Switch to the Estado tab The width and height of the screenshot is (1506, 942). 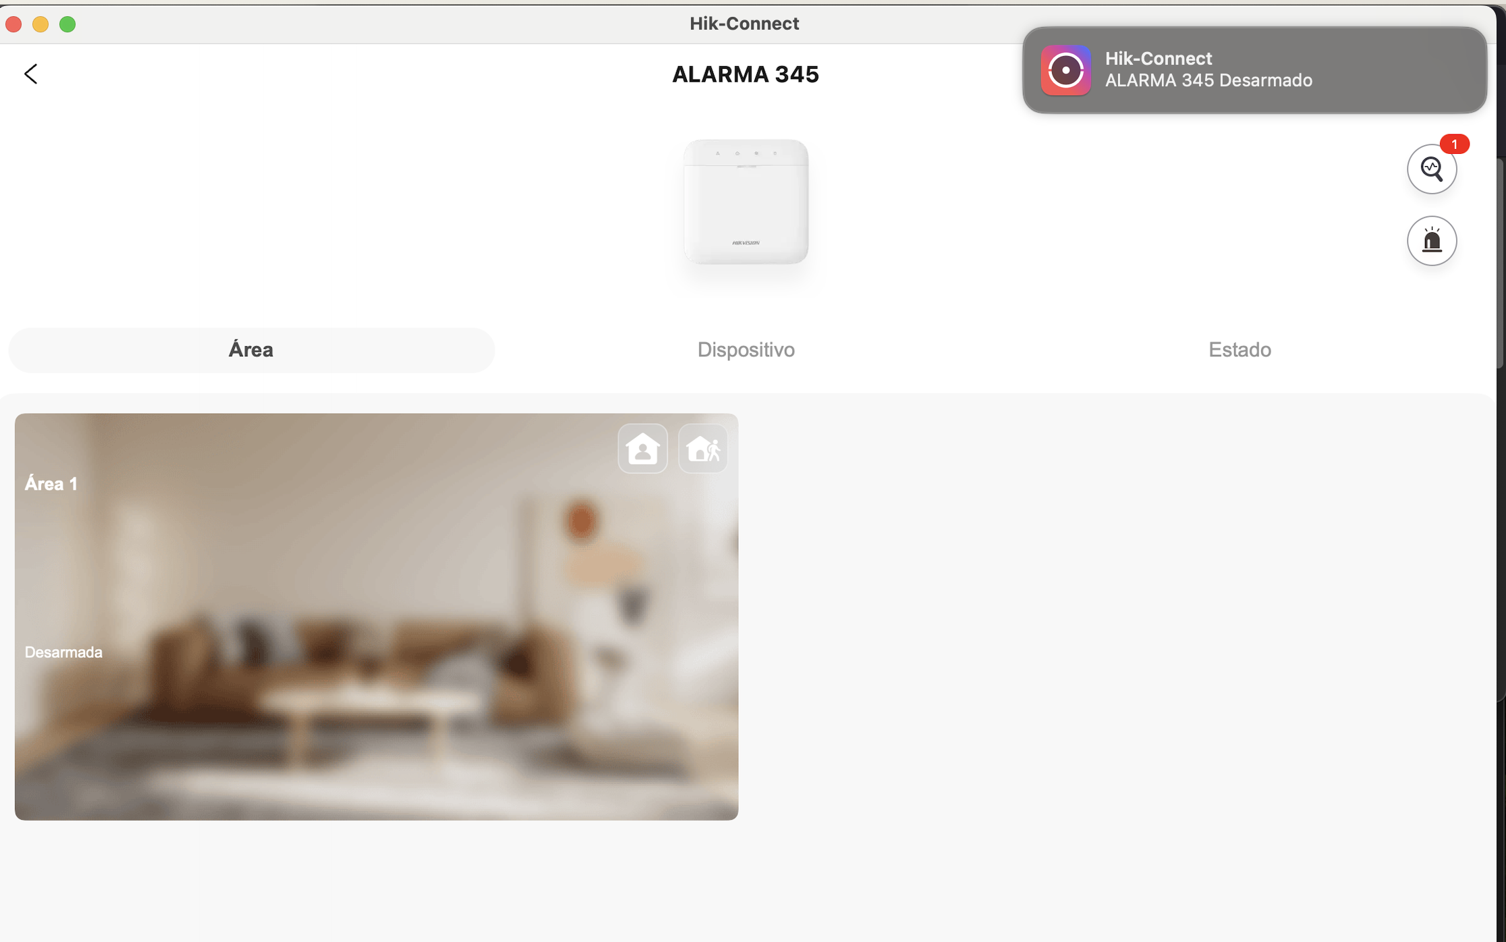click(x=1239, y=350)
